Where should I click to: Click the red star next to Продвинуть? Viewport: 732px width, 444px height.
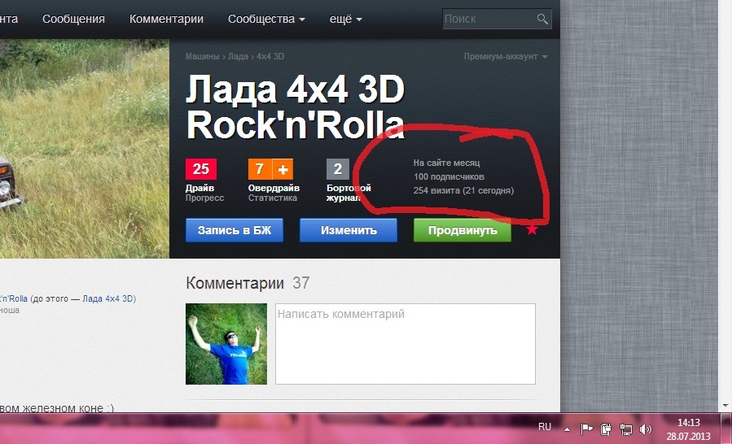pos(532,229)
